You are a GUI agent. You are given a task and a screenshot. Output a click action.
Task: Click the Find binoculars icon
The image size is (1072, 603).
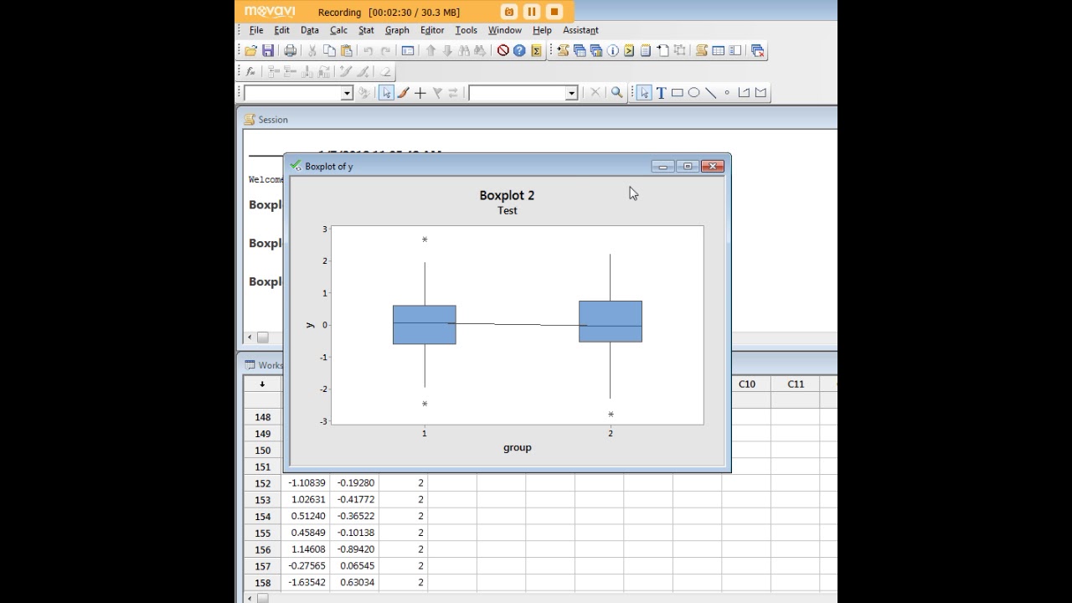click(x=463, y=50)
